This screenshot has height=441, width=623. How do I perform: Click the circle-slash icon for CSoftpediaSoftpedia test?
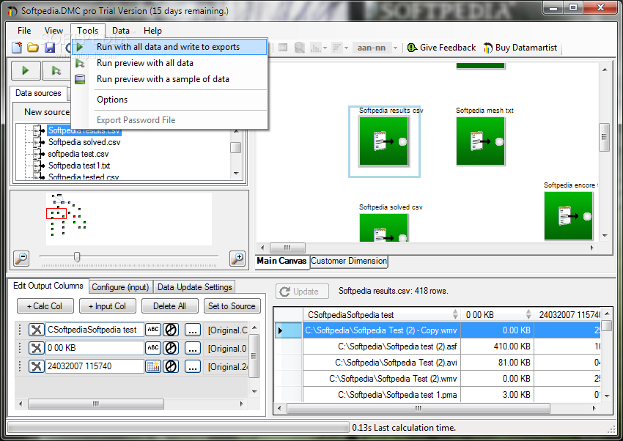tap(171, 330)
